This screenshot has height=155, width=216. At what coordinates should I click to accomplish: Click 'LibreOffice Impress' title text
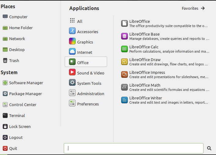tap(147, 73)
